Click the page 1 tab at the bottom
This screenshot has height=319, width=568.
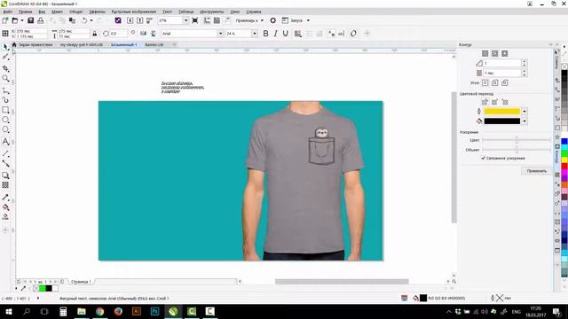point(81,282)
